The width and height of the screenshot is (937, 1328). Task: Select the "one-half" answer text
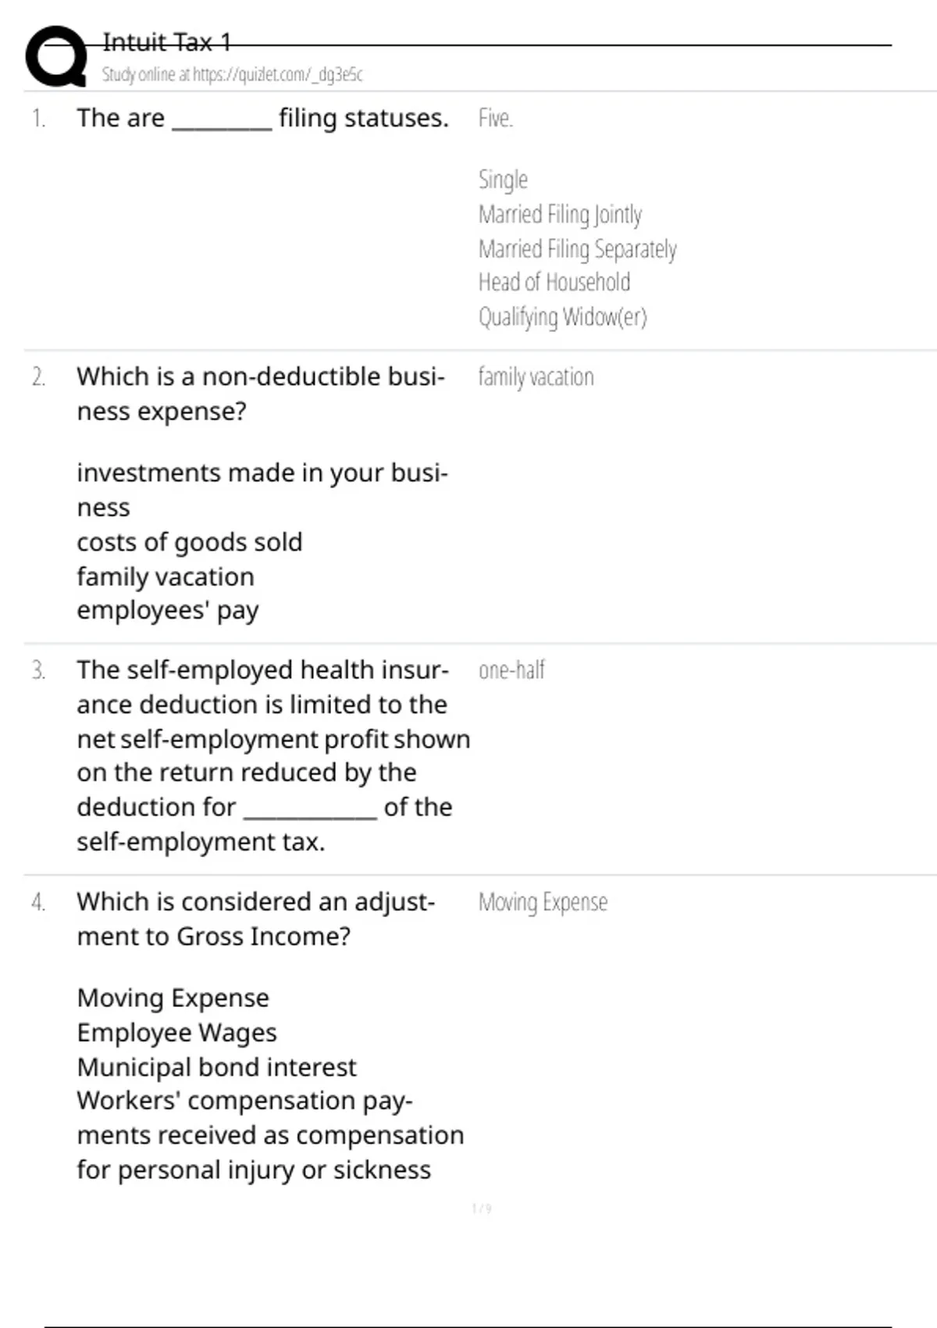(x=511, y=670)
